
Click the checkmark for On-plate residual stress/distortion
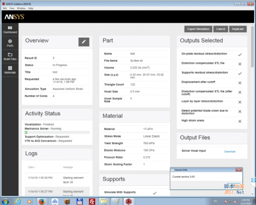[240, 55]
